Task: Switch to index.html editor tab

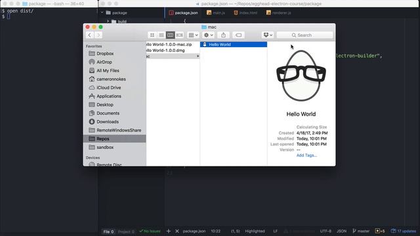Action: 245,12
